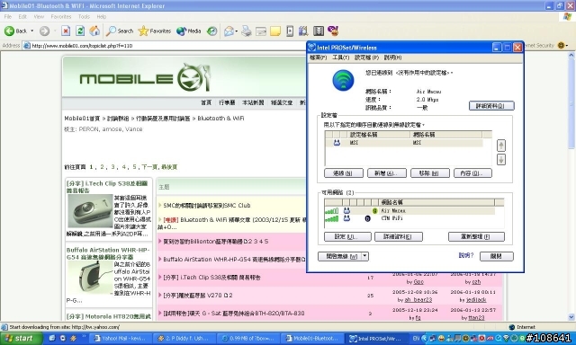The image size is (576, 345).
Task: Print the page with the printer icon
Action: pyautogui.click(x=246, y=31)
